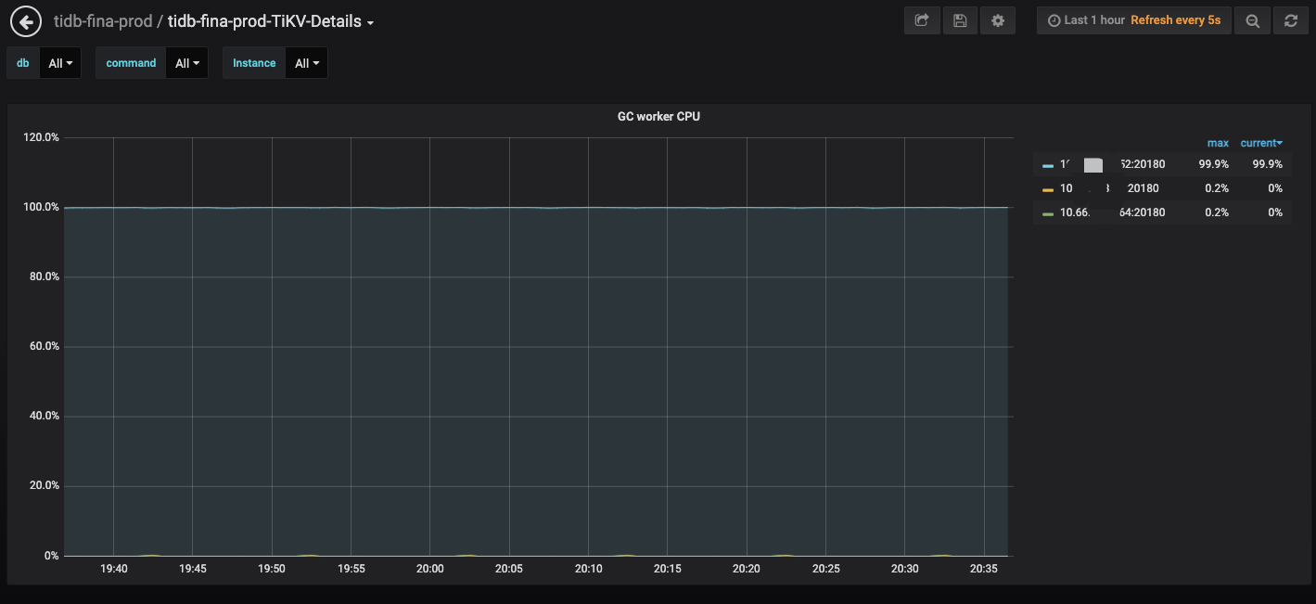
Task: Expand the db variable dropdown
Action: pos(60,63)
